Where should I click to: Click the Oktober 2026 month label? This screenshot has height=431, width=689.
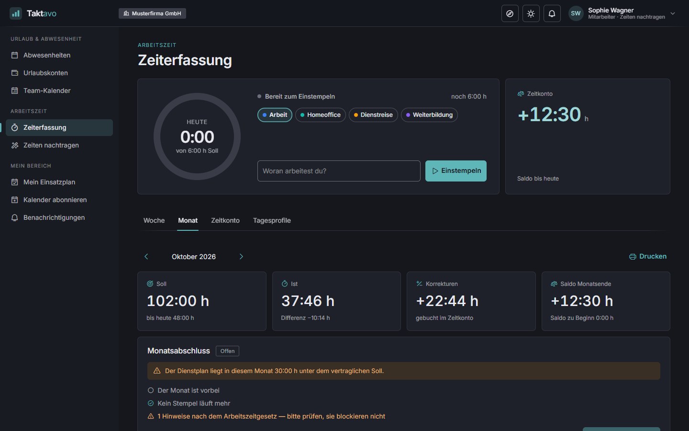[194, 257]
